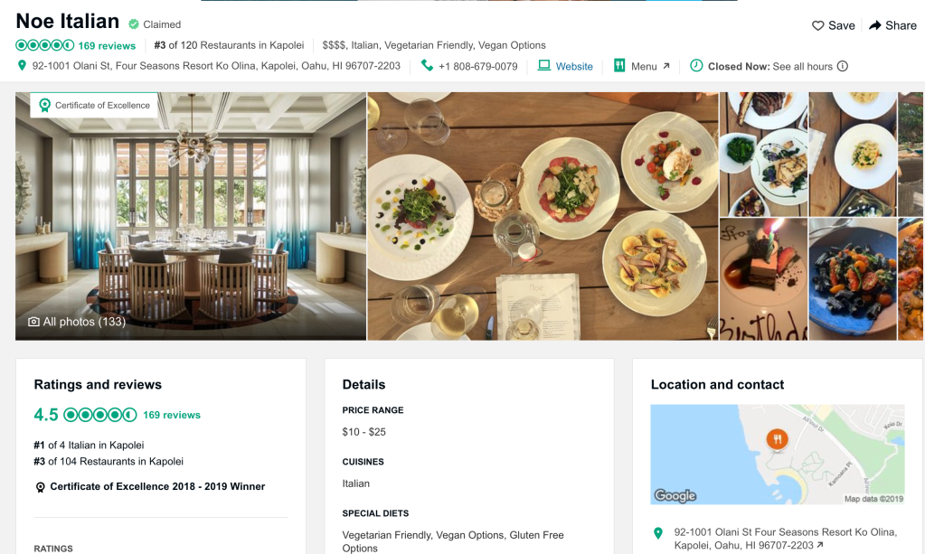This screenshot has height=554, width=925.
Task: Open the large table dishes photo
Action: pyautogui.click(x=543, y=216)
